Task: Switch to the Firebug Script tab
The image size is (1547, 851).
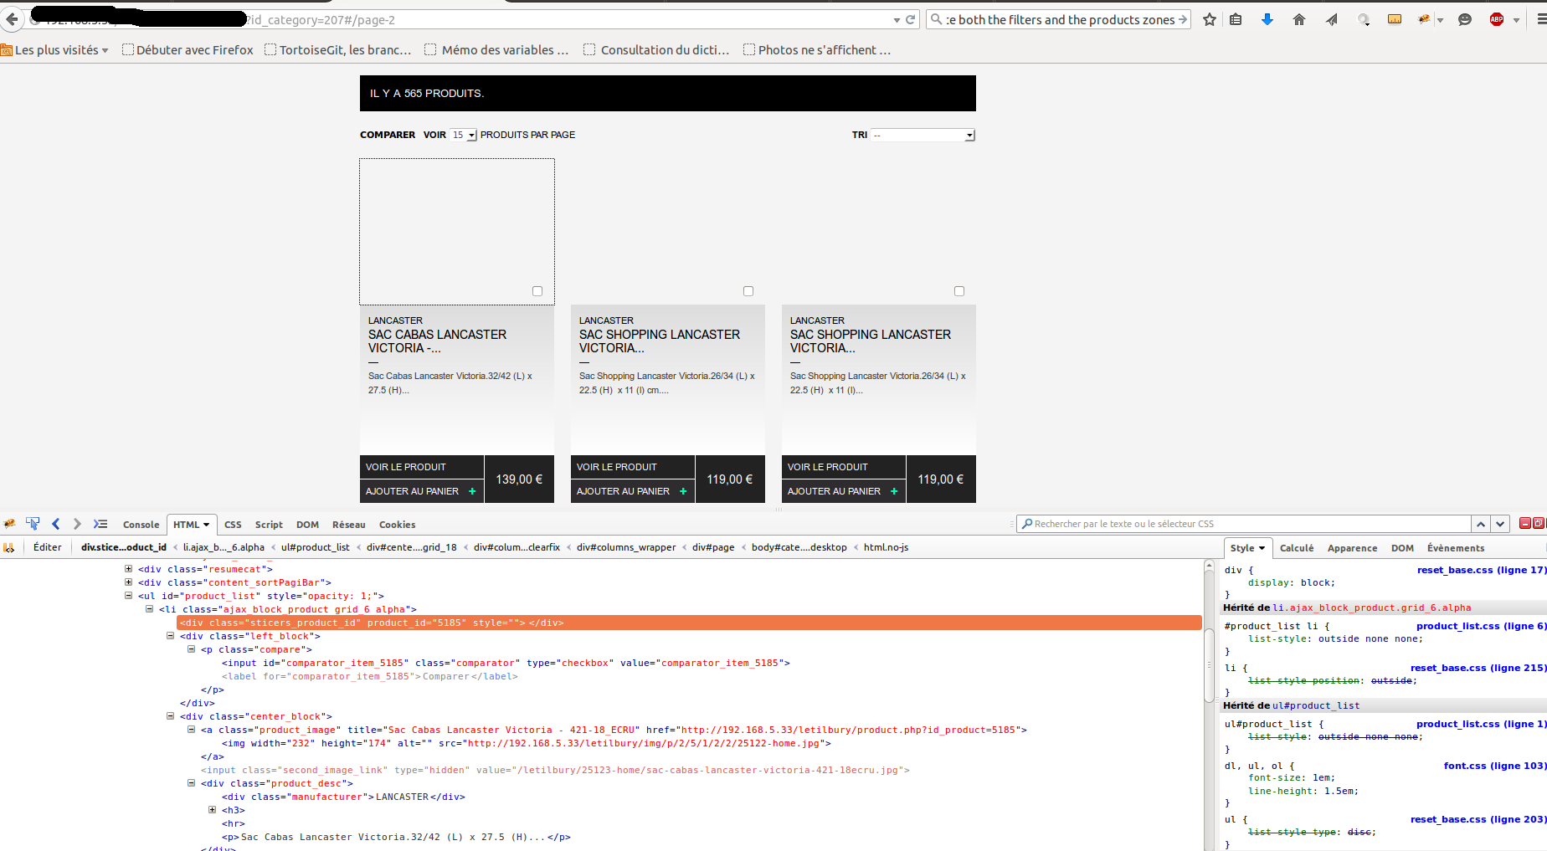Action: (269, 525)
